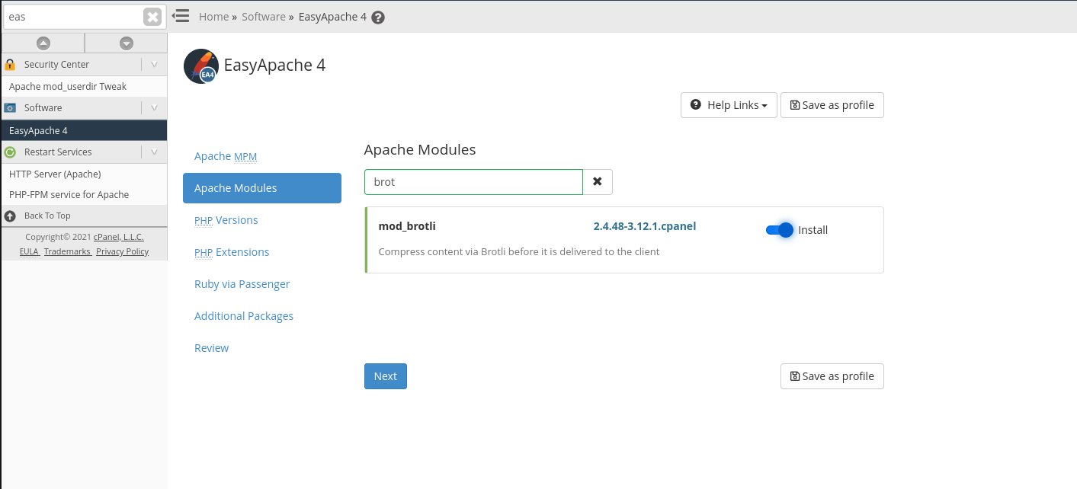Switch to the PHP Extensions tab
The height and width of the screenshot is (489, 1077).
tap(232, 252)
